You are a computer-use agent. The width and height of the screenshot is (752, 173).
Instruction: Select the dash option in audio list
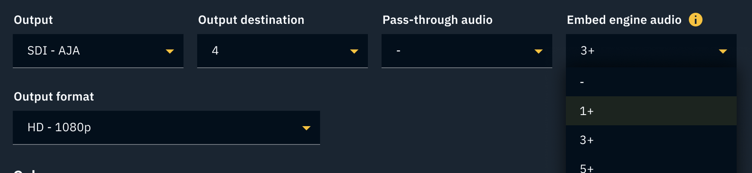pyautogui.click(x=651, y=82)
